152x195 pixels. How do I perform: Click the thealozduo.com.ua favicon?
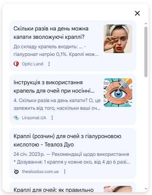(16, 172)
